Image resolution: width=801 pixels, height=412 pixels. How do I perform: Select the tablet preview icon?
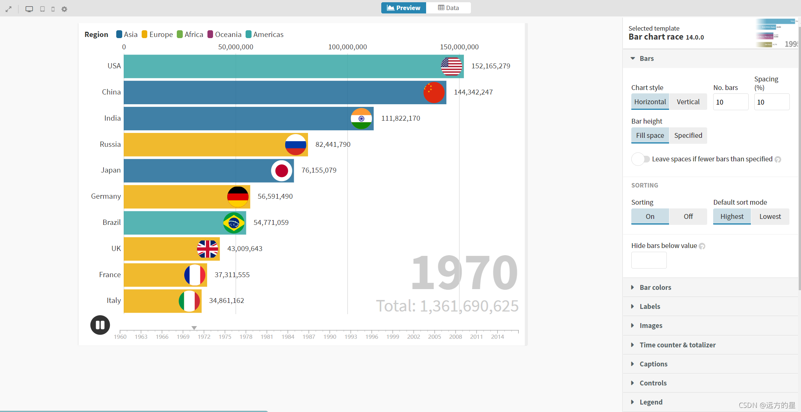(42, 9)
